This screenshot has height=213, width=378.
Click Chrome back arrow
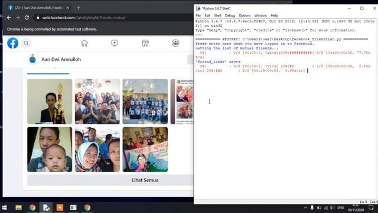click(9, 18)
